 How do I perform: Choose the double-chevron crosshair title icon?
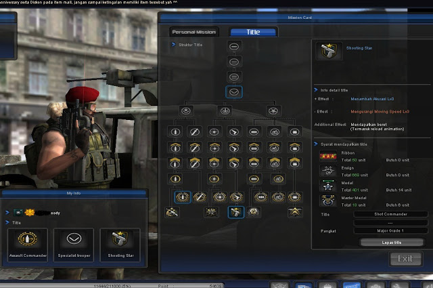[x=214, y=163]
